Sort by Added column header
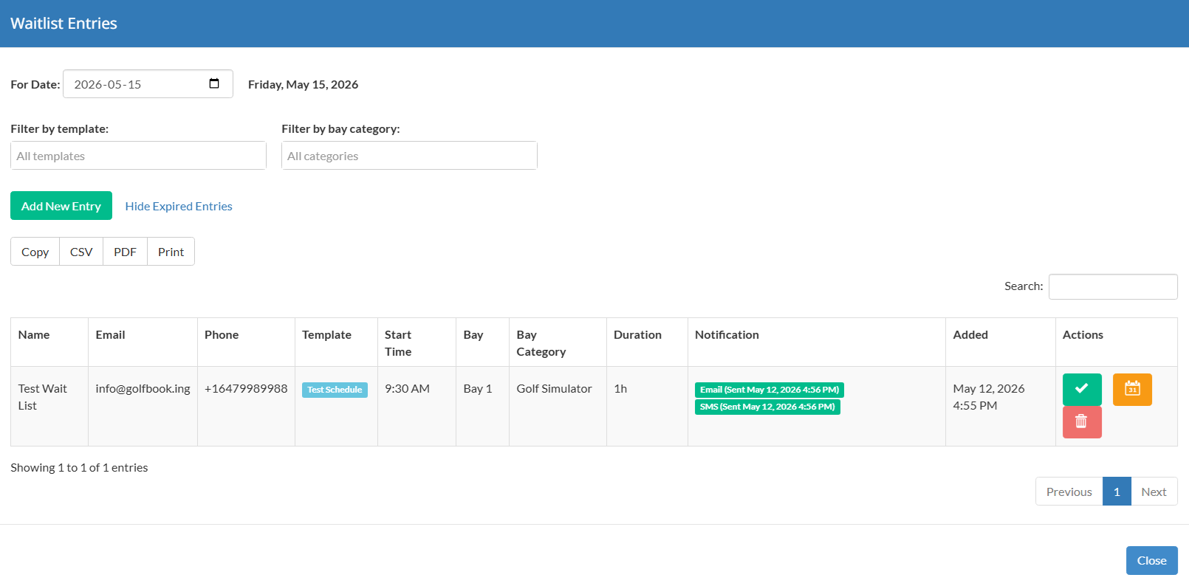 tap(1001, 342)
